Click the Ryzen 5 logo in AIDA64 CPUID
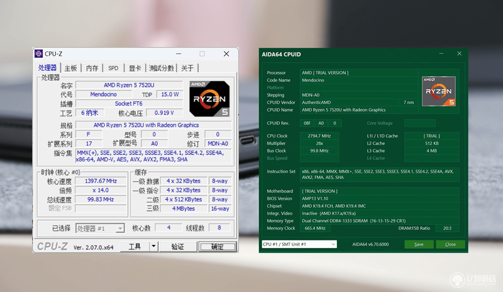The image size is (503, 292). pyautogui.click(x=438, y=91)
